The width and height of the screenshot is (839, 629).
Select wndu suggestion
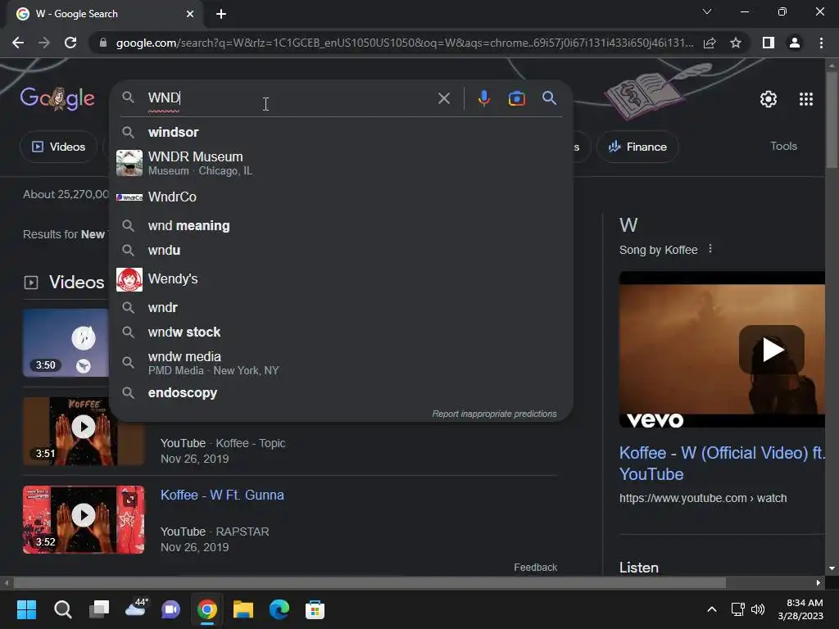341,251
